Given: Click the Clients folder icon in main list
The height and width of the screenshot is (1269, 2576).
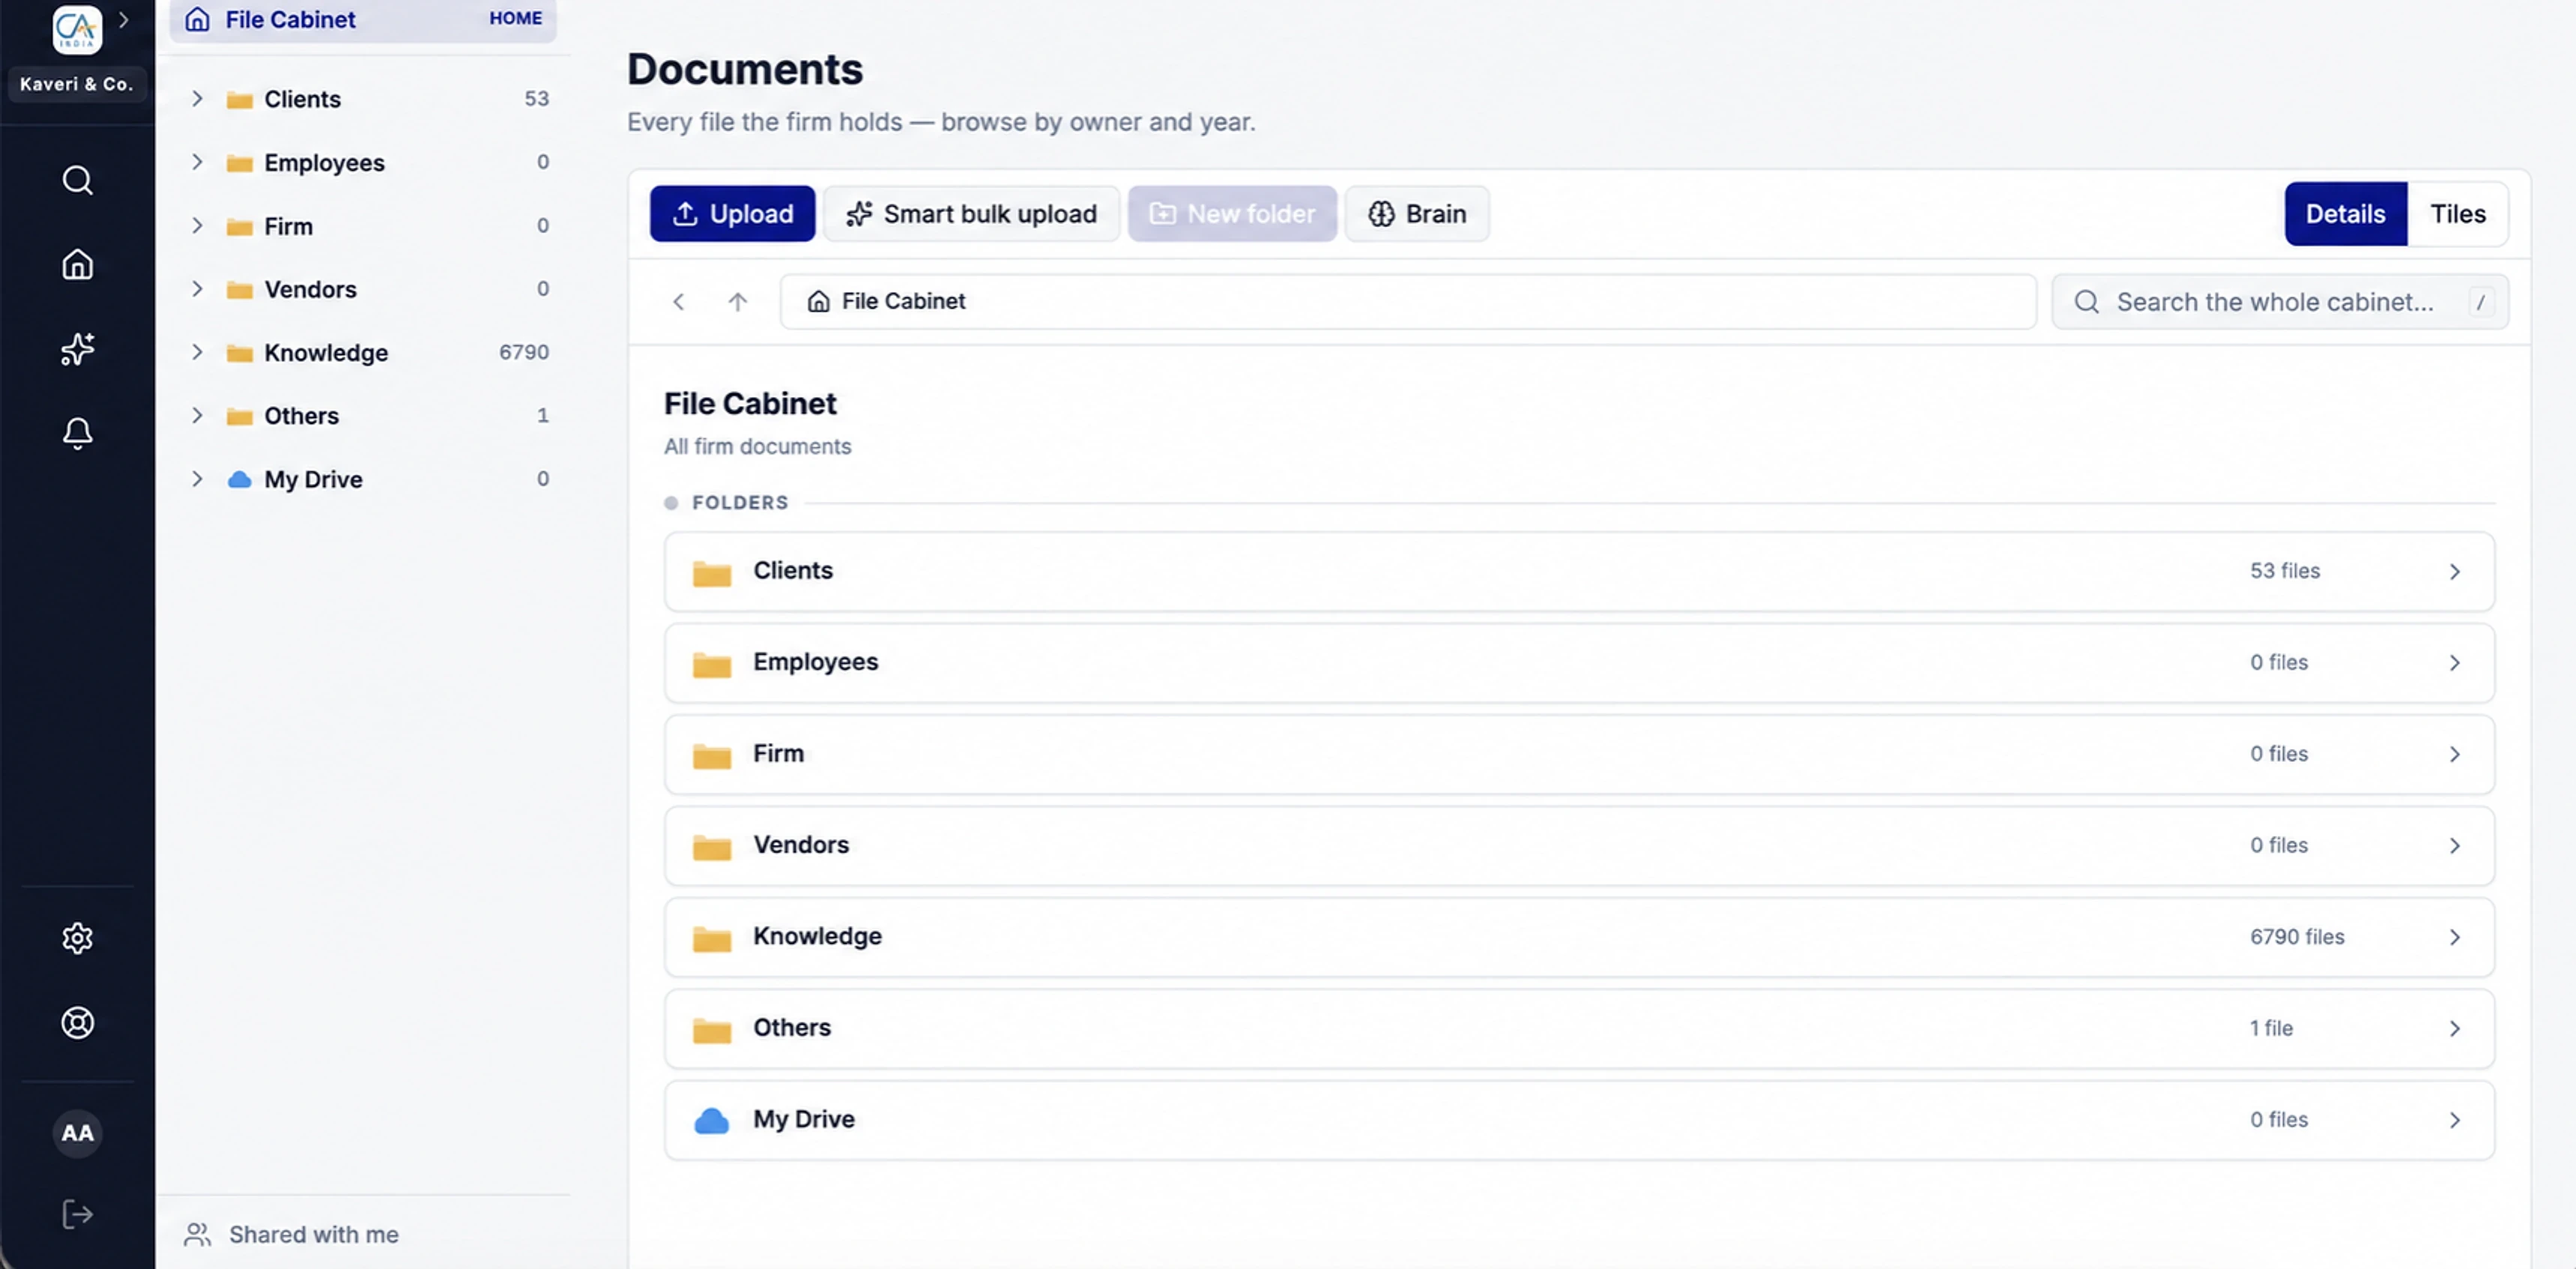Looking at the screenshot, I should (x=711, y=573).
